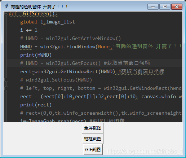Click the 'print(rect)' line
The image size is (186, 158).
36,105
